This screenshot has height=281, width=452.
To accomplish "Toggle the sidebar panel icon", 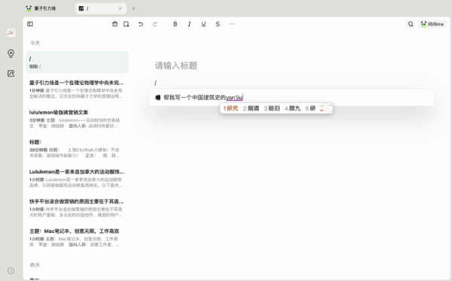I will [x=30, y=24].
